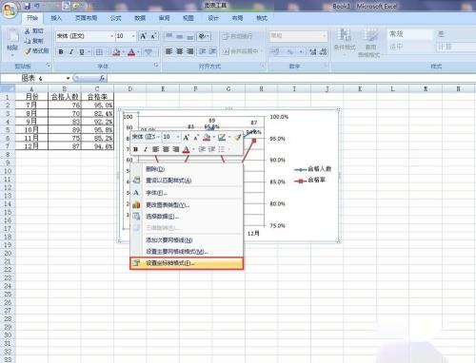Increase indent in ribbon alignment group
476x363 pixels.
click(212, 51)
